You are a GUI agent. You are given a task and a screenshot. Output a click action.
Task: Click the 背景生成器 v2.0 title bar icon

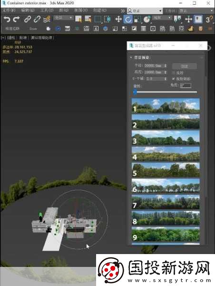click(x=131, y=45)
